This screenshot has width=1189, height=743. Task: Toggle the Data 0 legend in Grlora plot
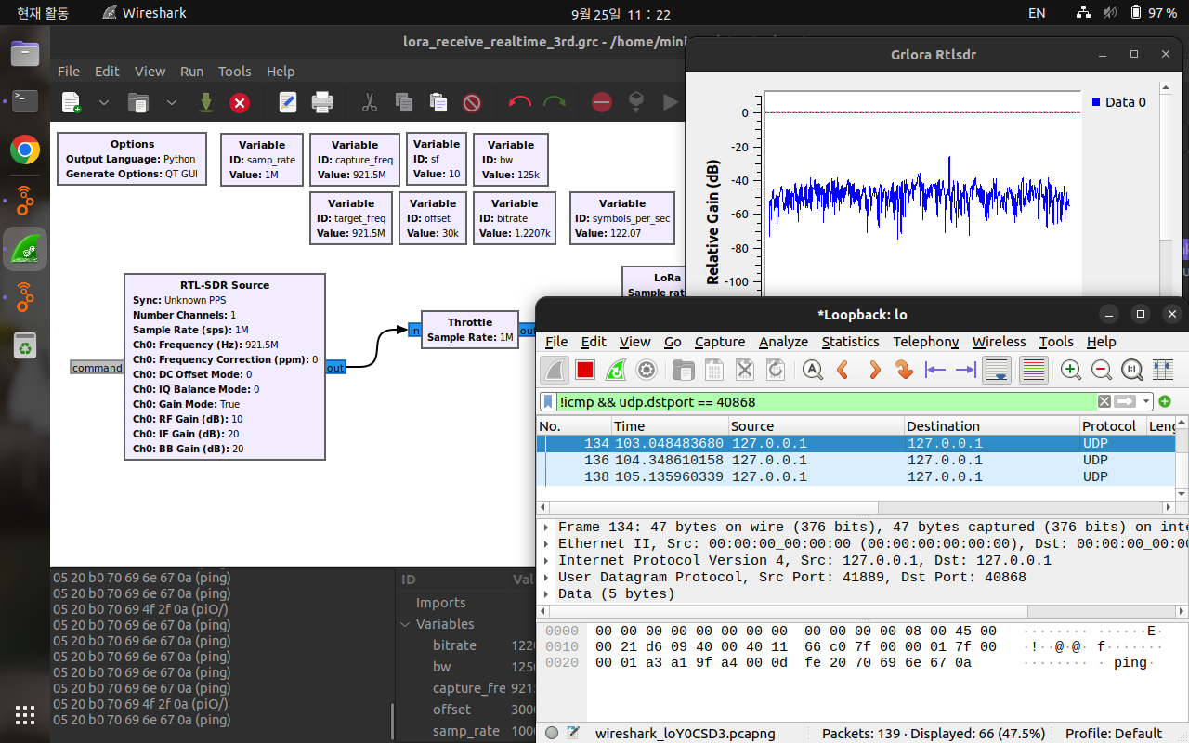point(1119,102)
